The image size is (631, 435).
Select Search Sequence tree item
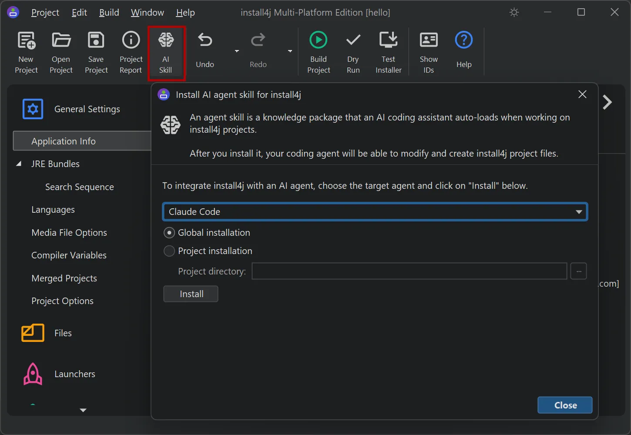click(80, 187)
